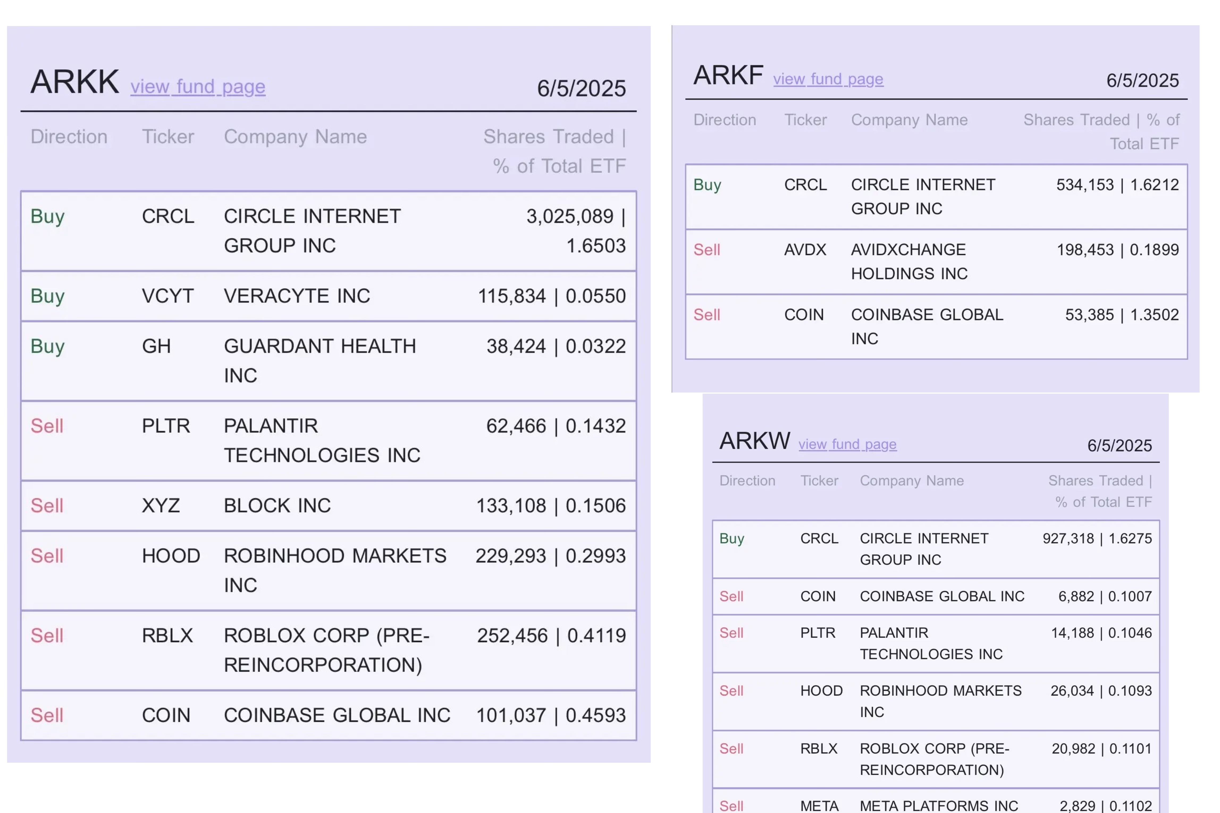
Task: Click BLOCK INC company name
Action: [x=277, y=506]
